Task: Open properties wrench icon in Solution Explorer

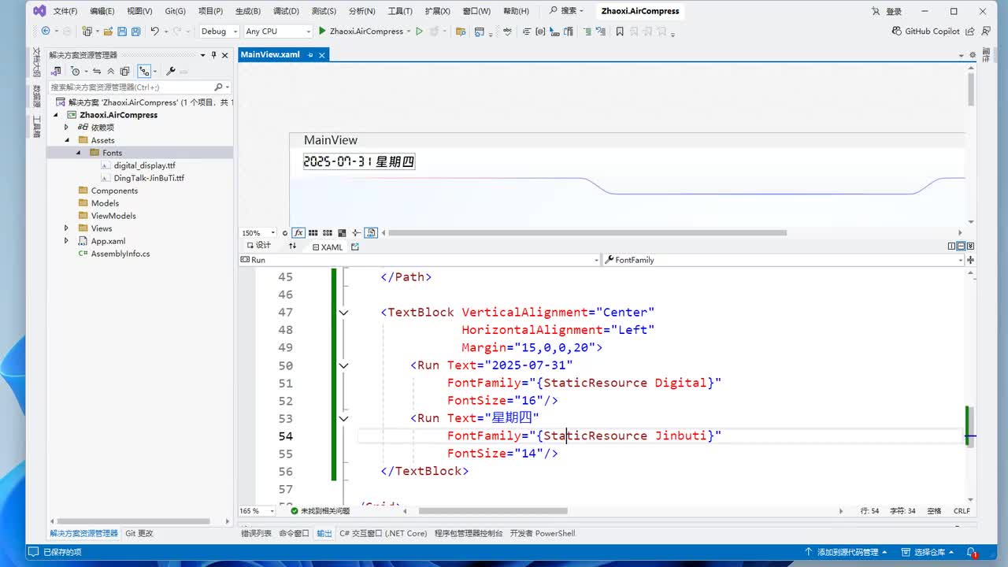Action: pos(170,71)
